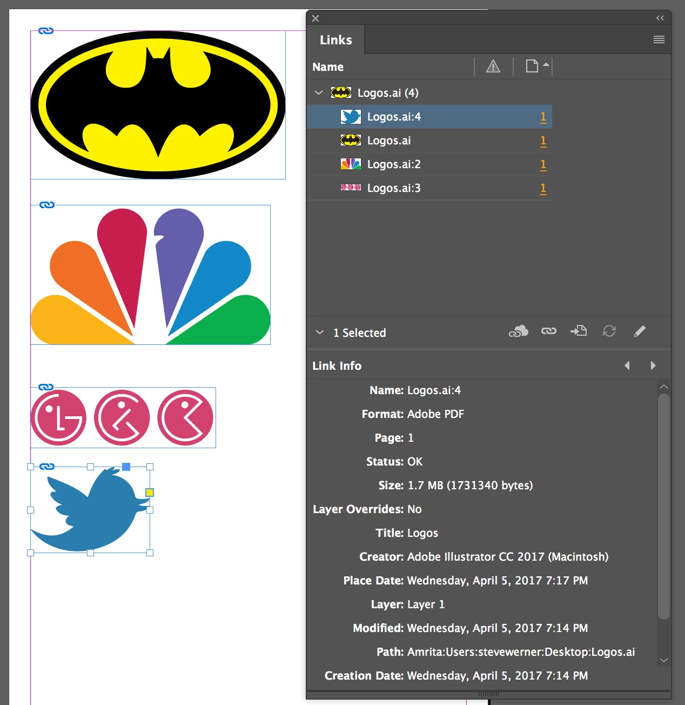Select the Batman logo on the page
Image resolution: width=685 pixels, height=705 pixels.
click(x=158, y=105)
